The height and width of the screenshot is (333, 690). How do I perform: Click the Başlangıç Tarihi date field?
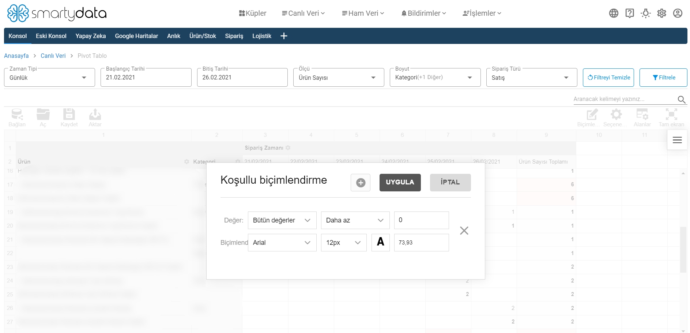(x=146, y=78)
